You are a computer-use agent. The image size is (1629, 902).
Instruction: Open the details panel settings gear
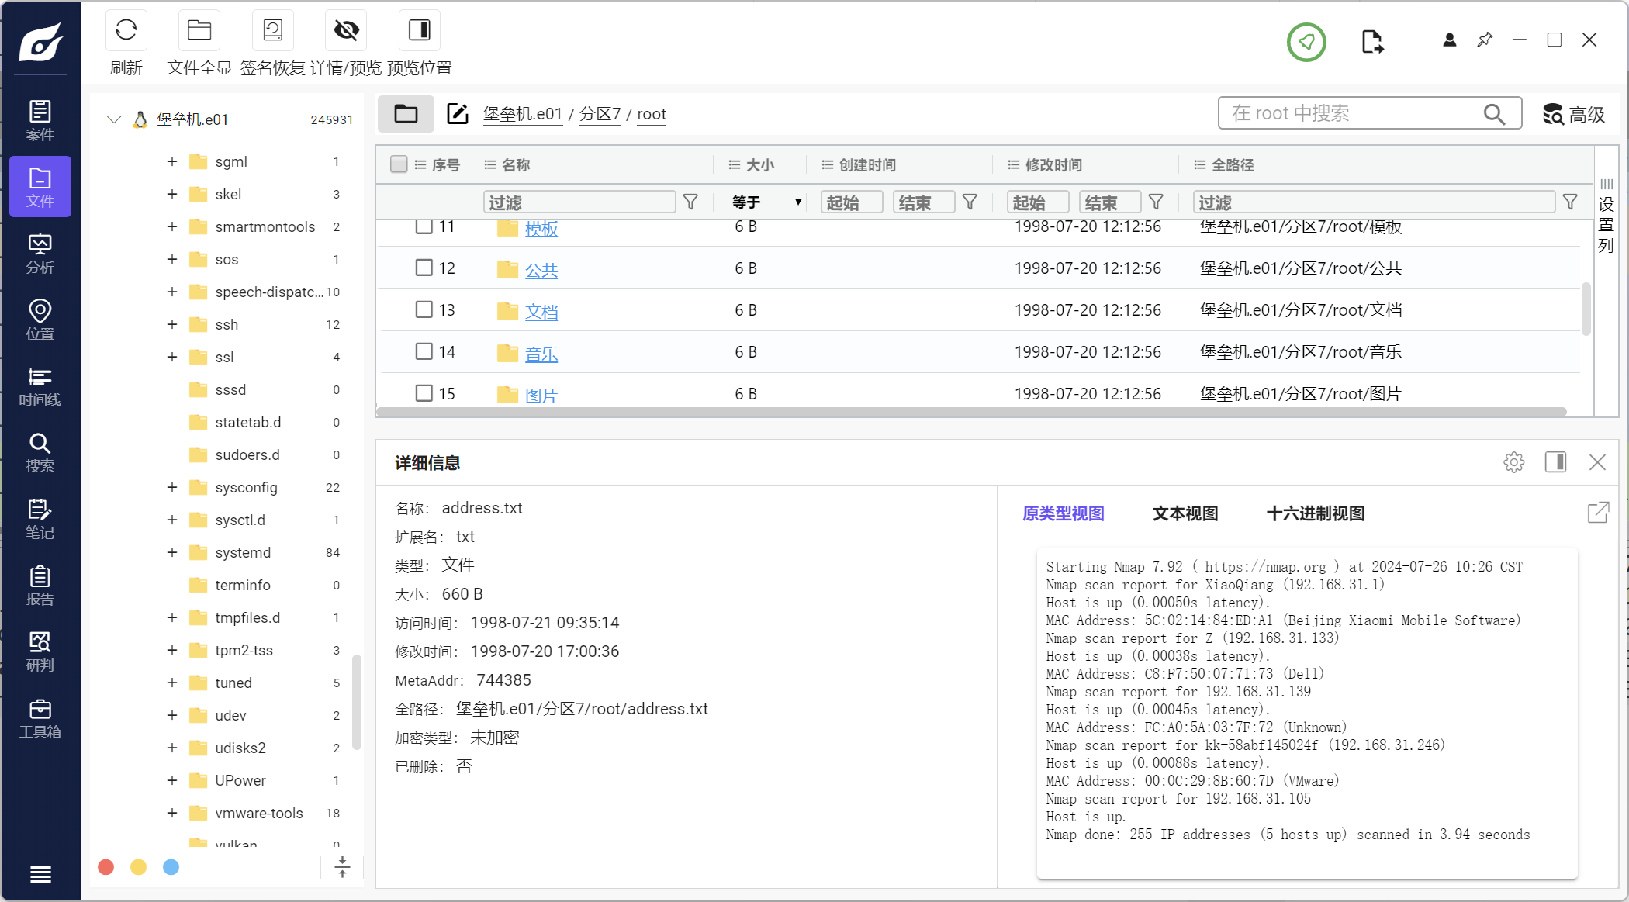click(1513, 462)
